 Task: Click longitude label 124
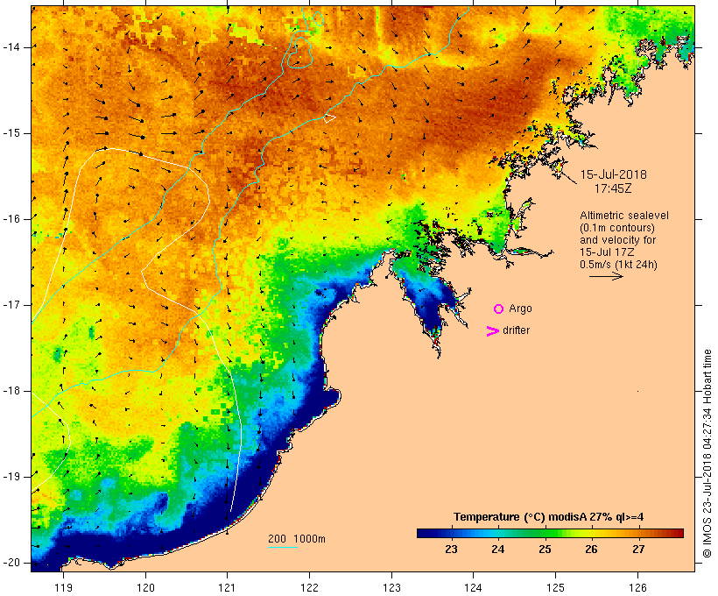[474, 587]
